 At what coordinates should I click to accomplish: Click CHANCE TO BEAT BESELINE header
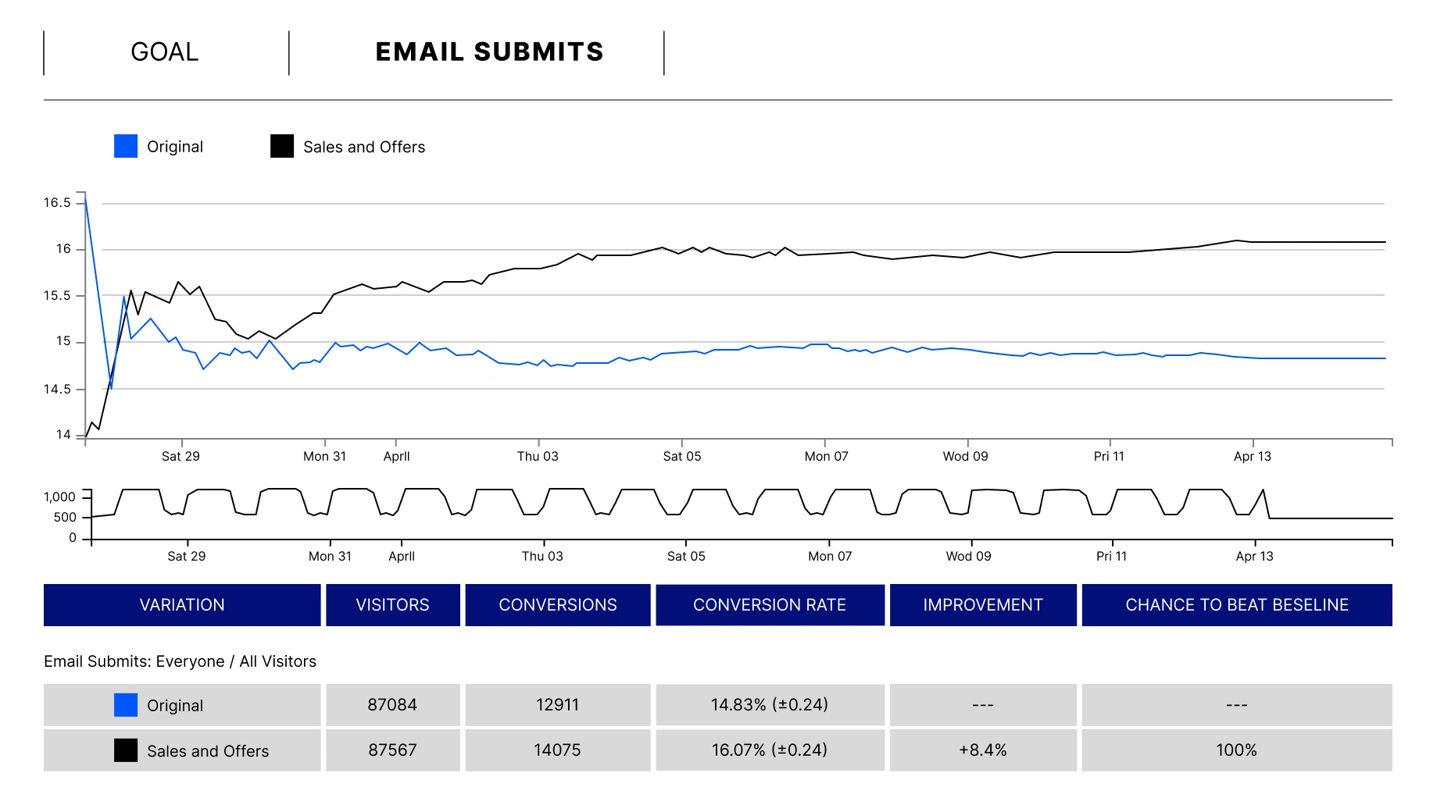click(x=1237, y=605)
